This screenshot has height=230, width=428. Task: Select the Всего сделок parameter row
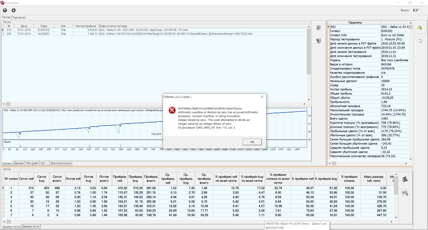[x=368, y=119]
